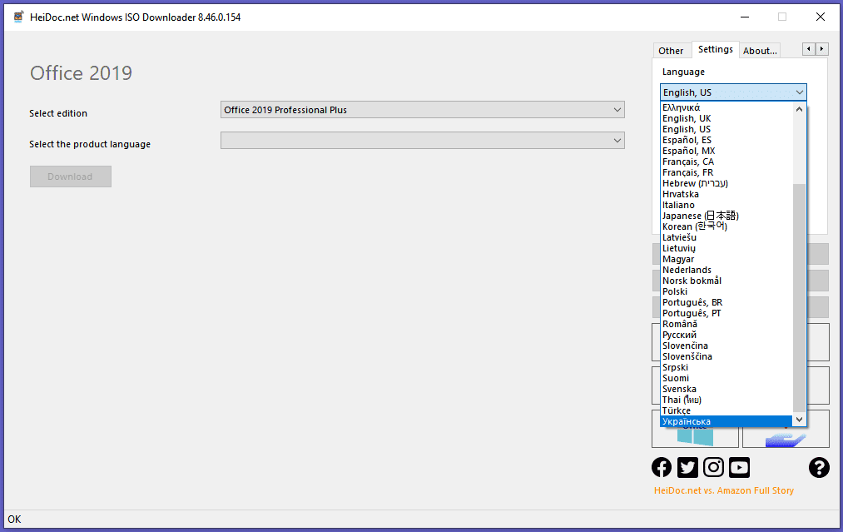Select Lietuvių from the list
The height and width of the screenshot is (532, 843).
coord(726,248)
